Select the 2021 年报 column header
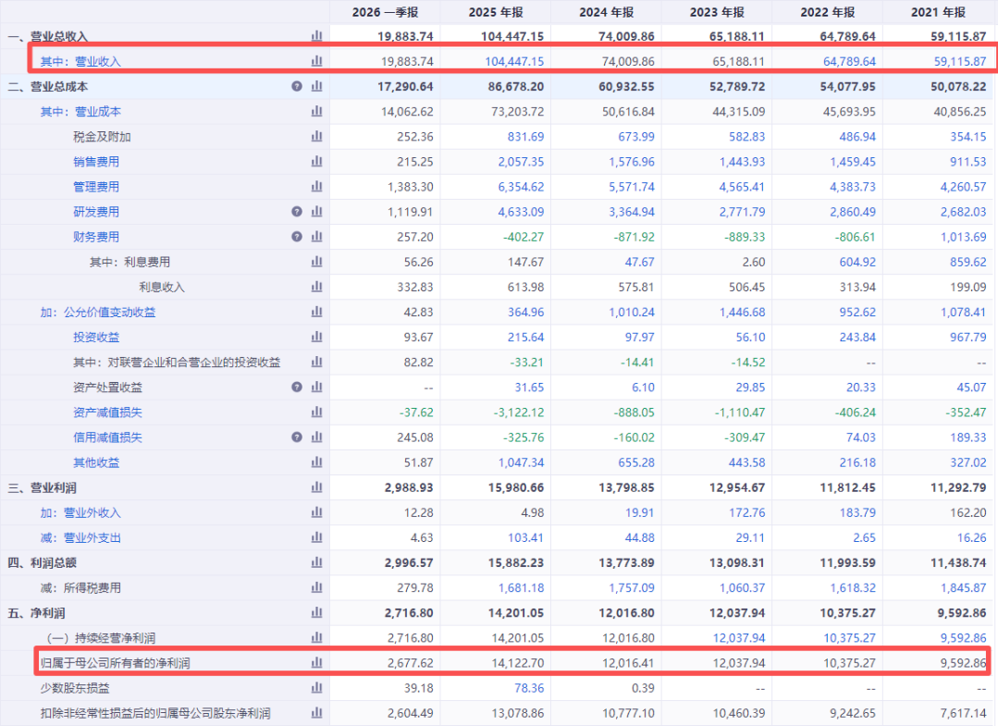 point(938,12)
